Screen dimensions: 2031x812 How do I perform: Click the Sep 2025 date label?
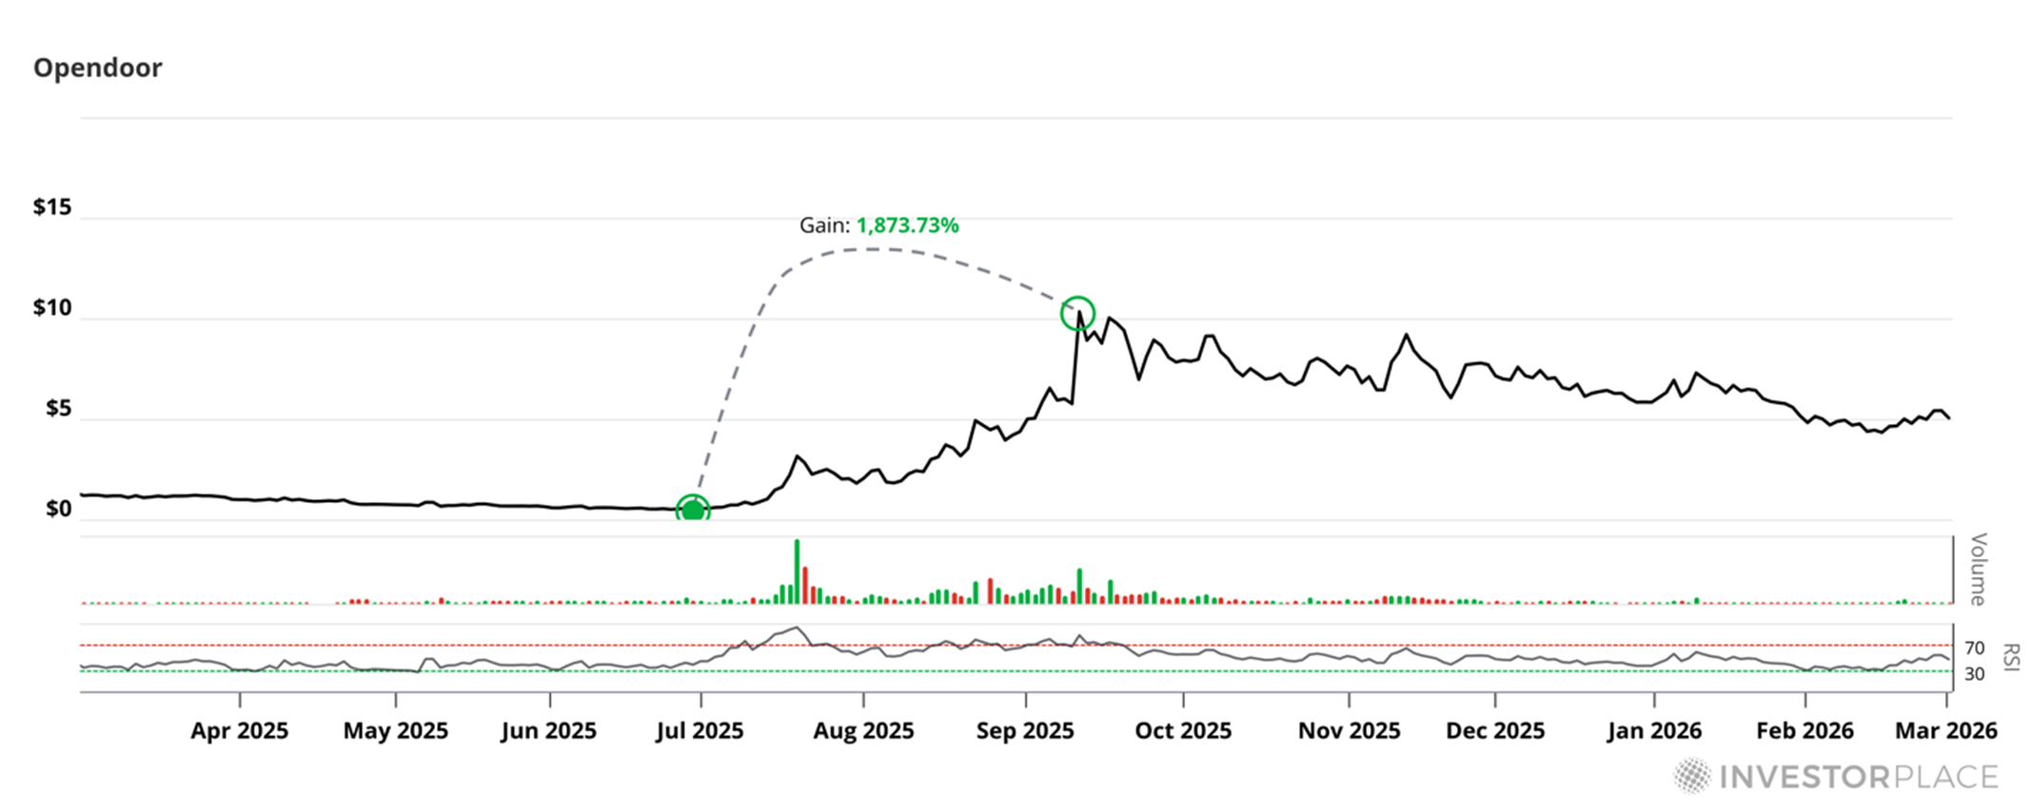(1025, 730)
